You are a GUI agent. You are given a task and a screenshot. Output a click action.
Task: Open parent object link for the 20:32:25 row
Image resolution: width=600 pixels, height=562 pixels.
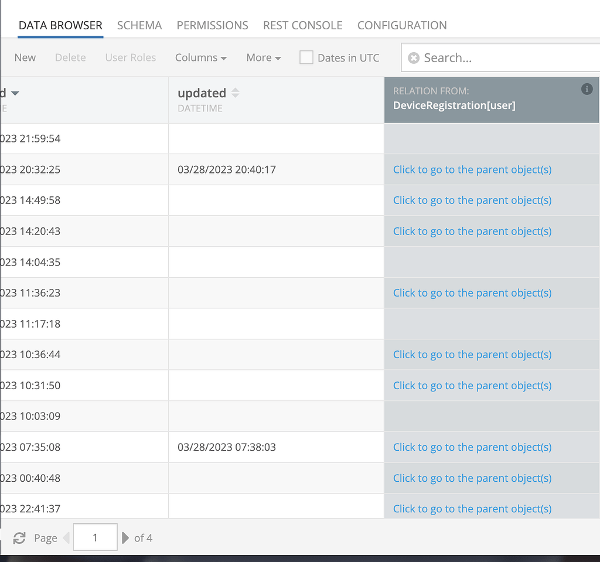[472, 169]
